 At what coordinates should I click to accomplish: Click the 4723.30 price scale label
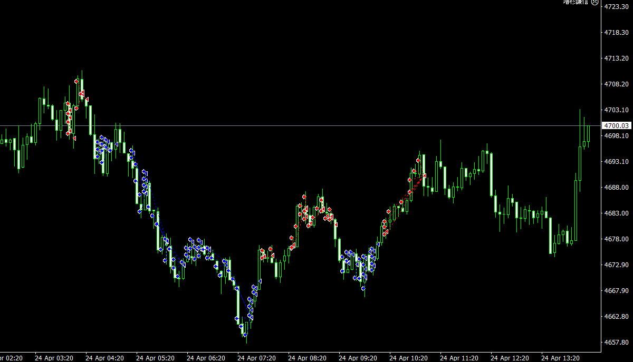click(616, 6)
